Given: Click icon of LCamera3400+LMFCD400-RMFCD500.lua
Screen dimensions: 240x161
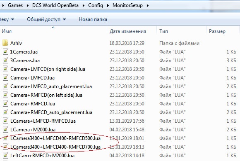Looking at the screenshot, I should click(x=5, y=138).
